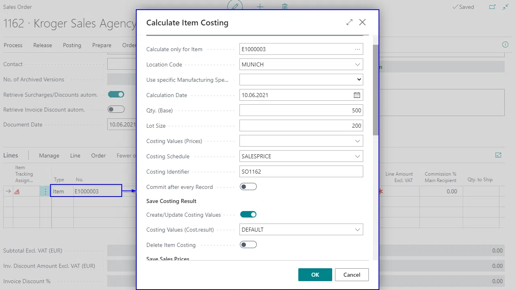
Task: Click the Qty. to Ship column header
Action: 480,180
